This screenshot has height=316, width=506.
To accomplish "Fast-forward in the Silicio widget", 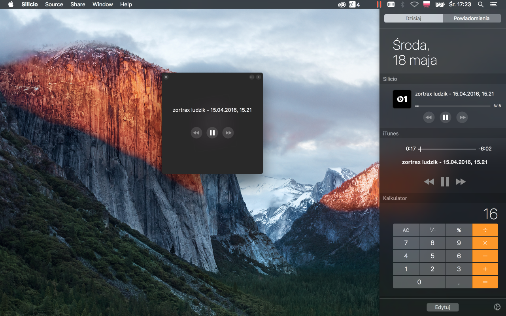I will (x=462, y=117).
